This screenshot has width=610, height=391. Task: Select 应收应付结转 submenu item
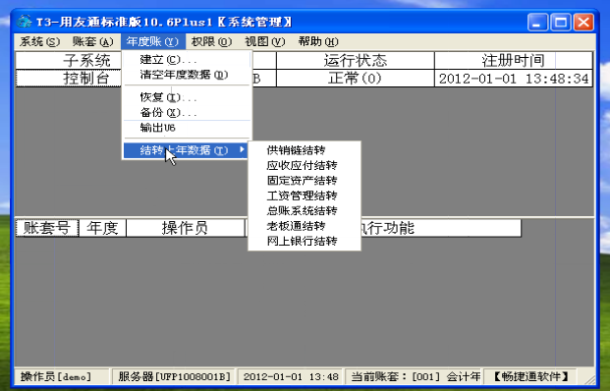point(305,165)
